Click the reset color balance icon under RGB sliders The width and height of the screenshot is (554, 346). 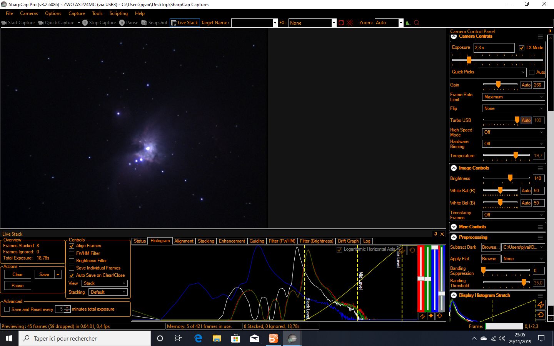(x=439, y=316)
